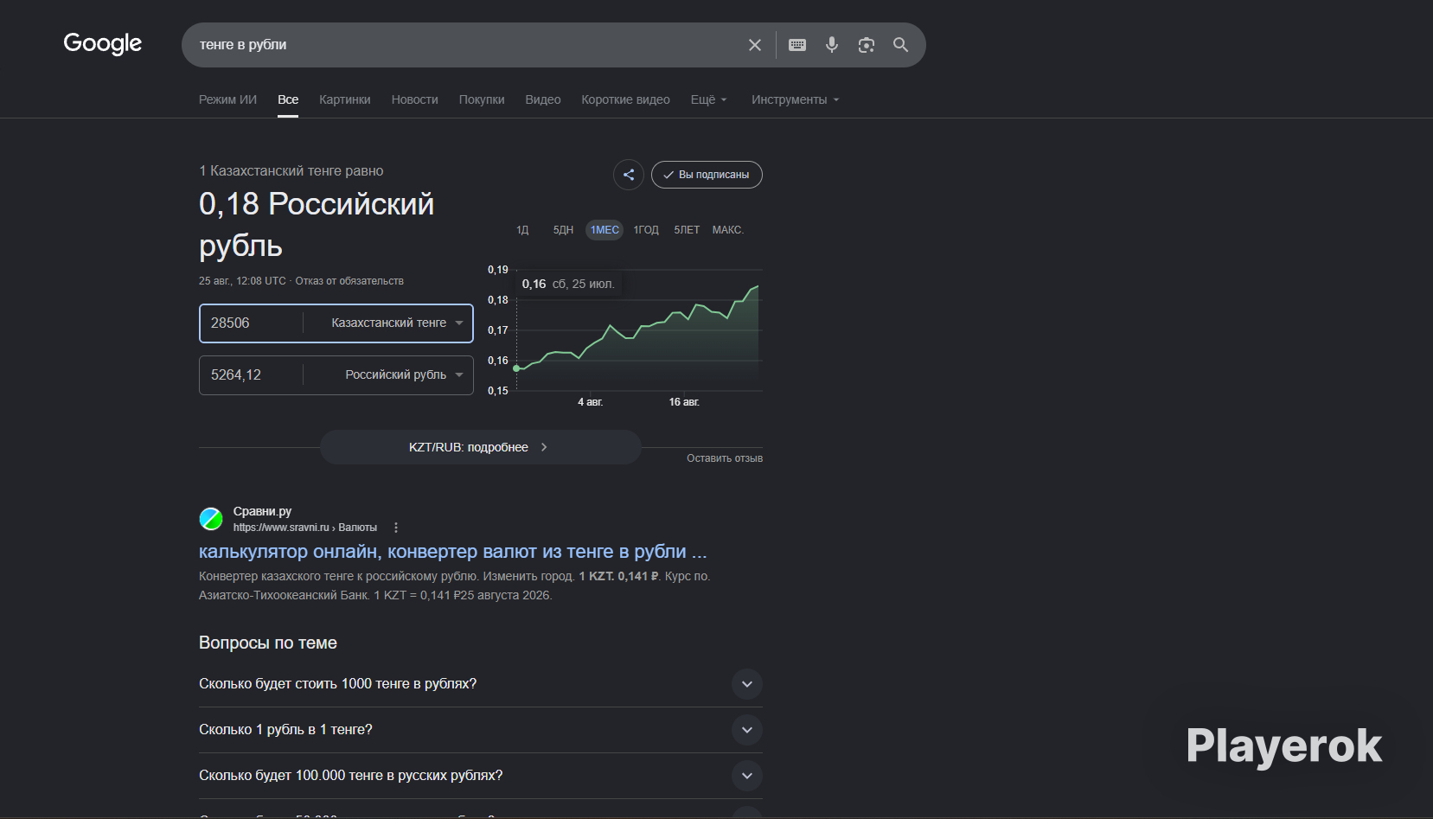Click the sravni.ru URL breadcrumb
Screen dimensions: 1433x819
304,528
